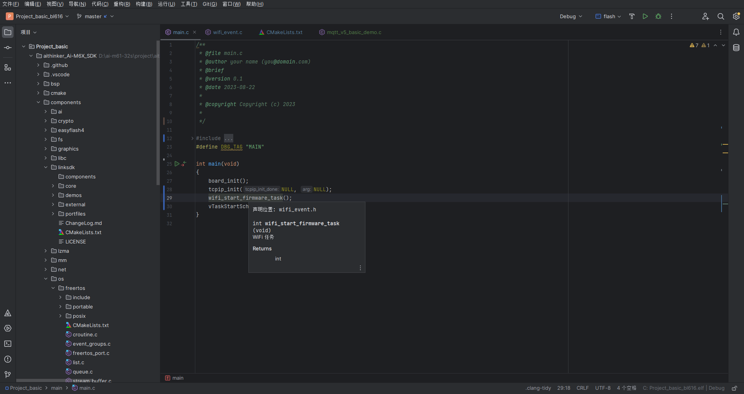
Task: Open Project_basic_bl616 project dropdown
Action: [x=38, y=16]
